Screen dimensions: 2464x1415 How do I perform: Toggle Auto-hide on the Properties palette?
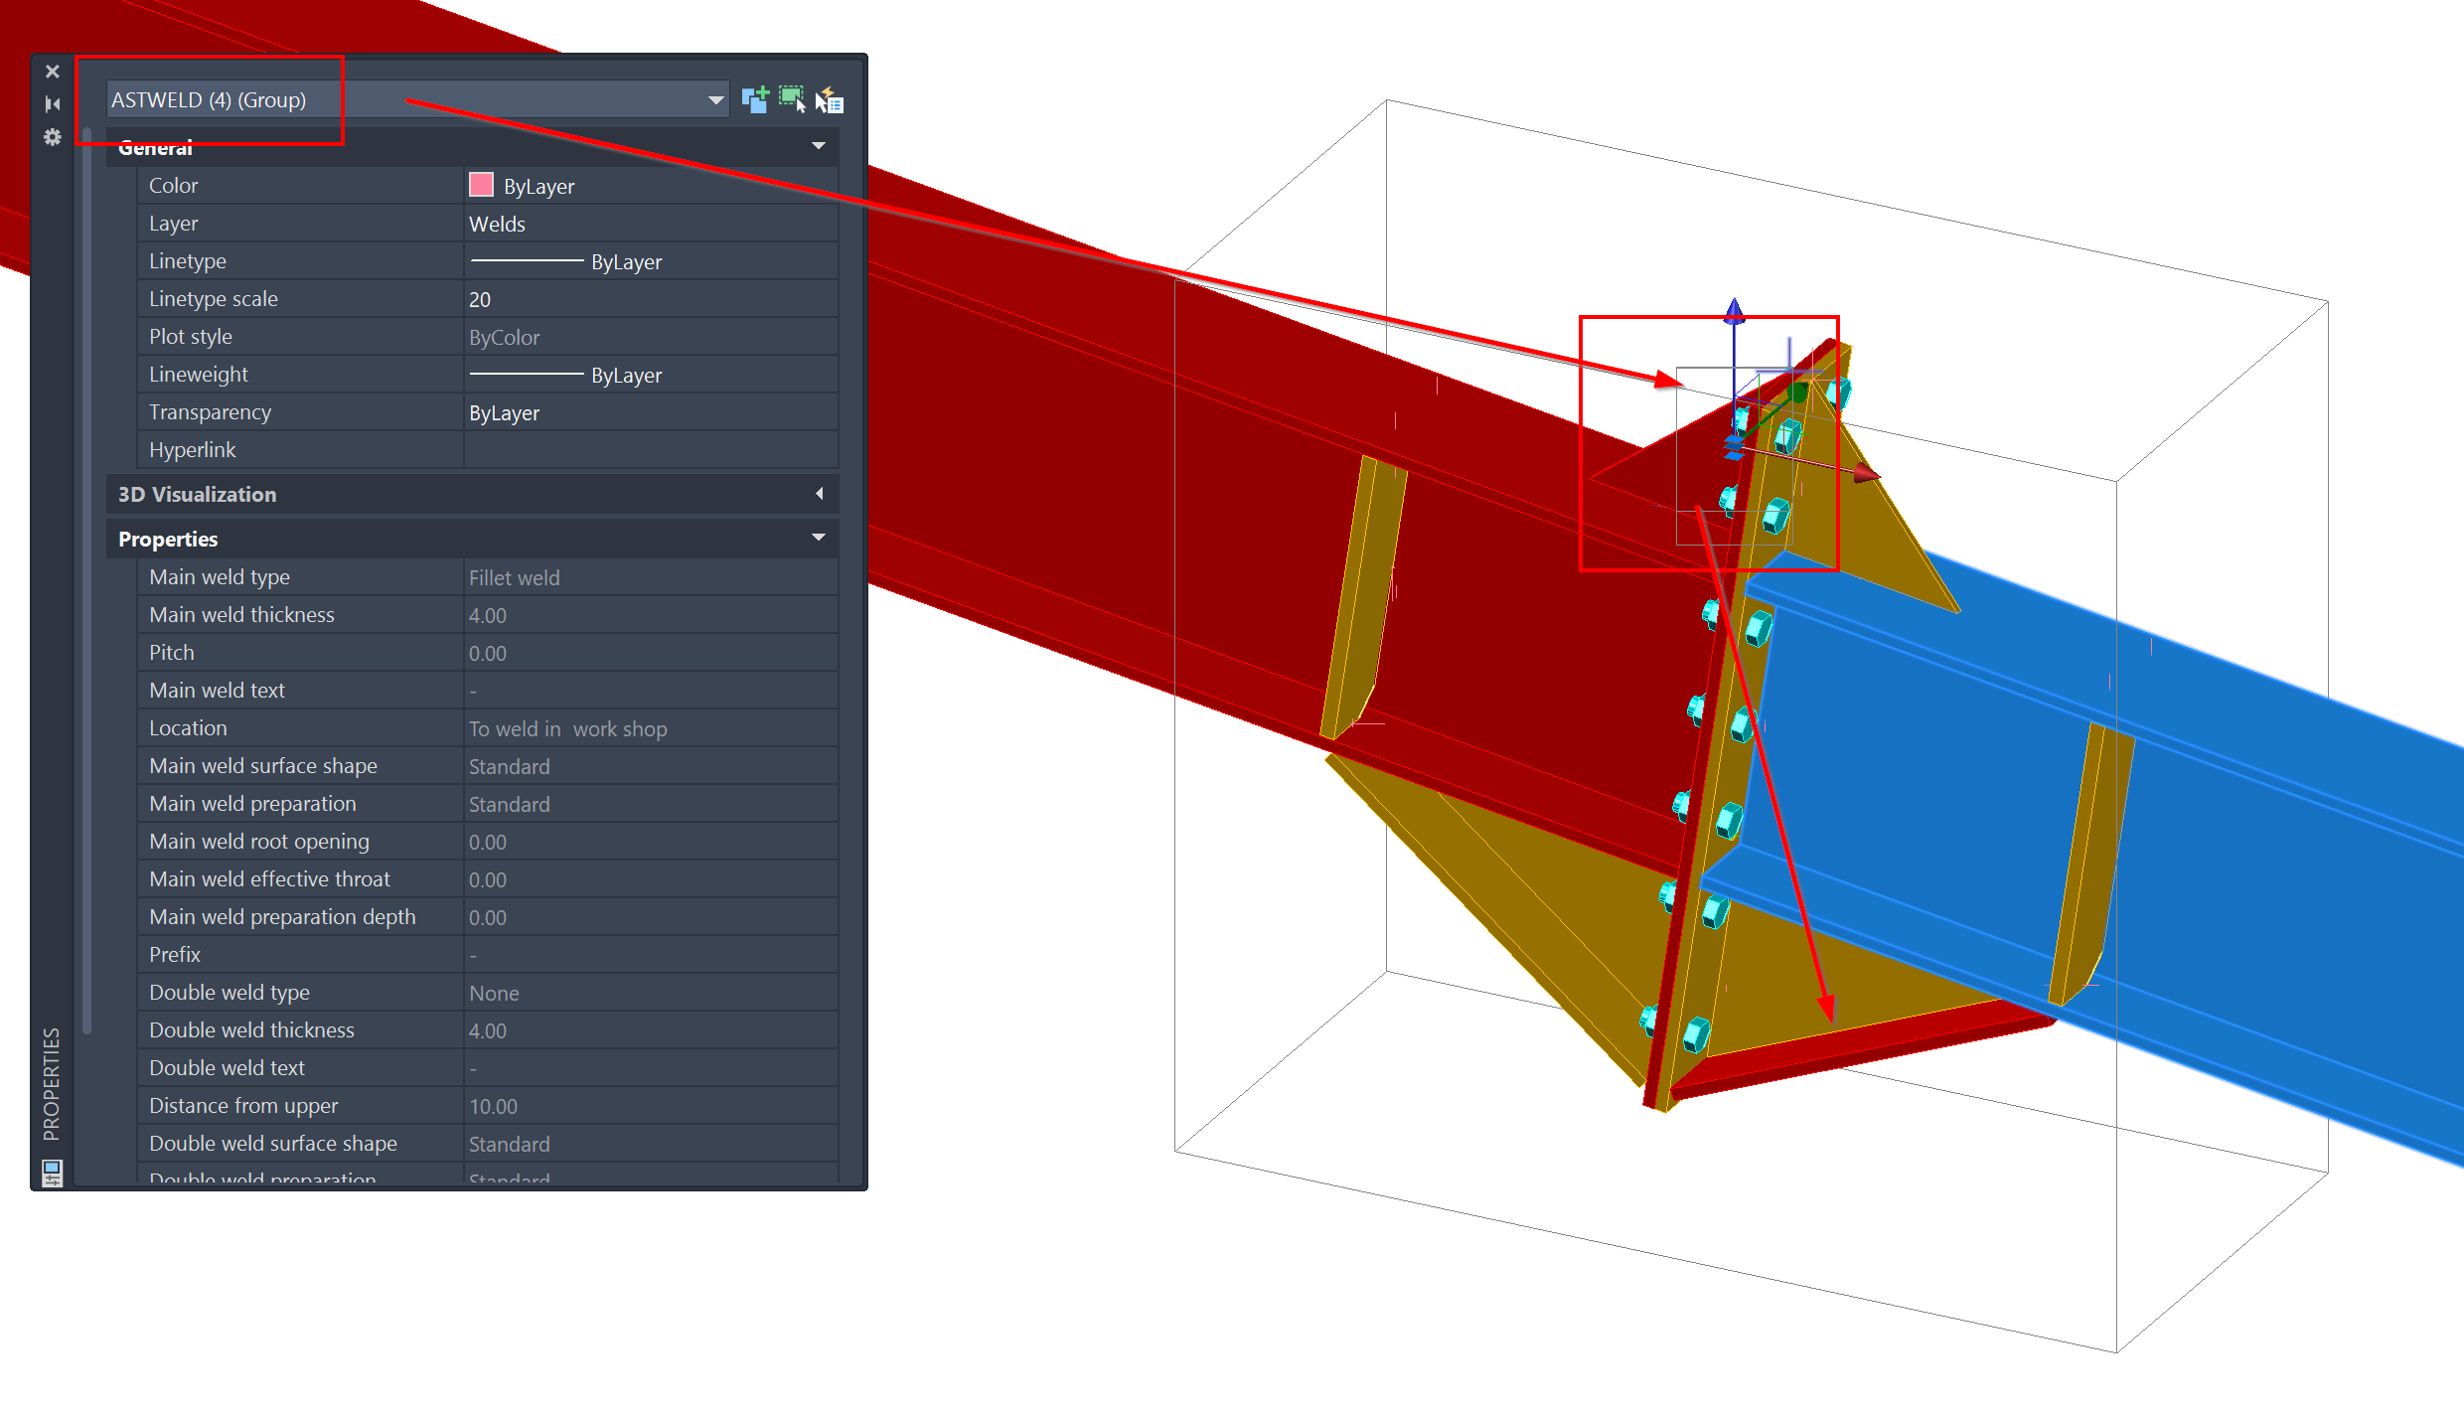click(x=52, y=103)
